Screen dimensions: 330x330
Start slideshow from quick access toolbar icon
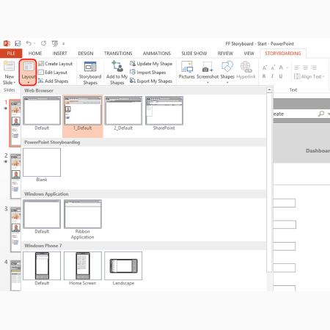tap(55, 43)
